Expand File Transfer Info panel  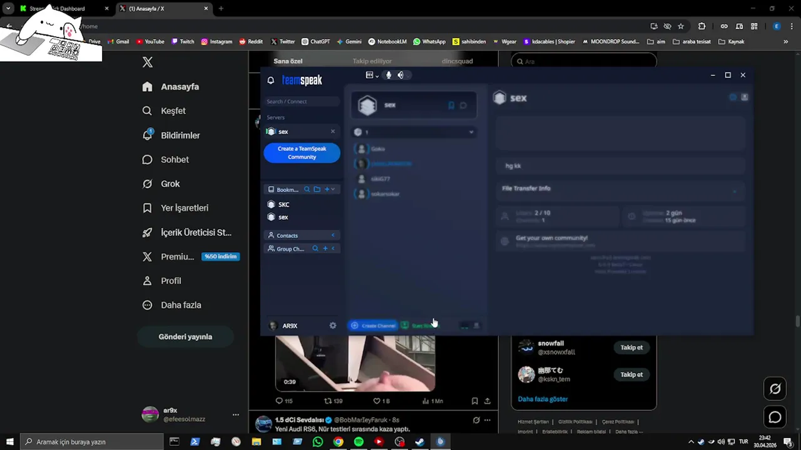tap(735, 191)
